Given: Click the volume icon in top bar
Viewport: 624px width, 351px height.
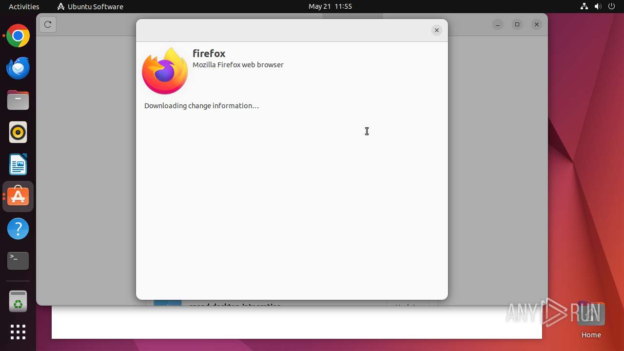Looking at the screenshot, I should (598, 6).
